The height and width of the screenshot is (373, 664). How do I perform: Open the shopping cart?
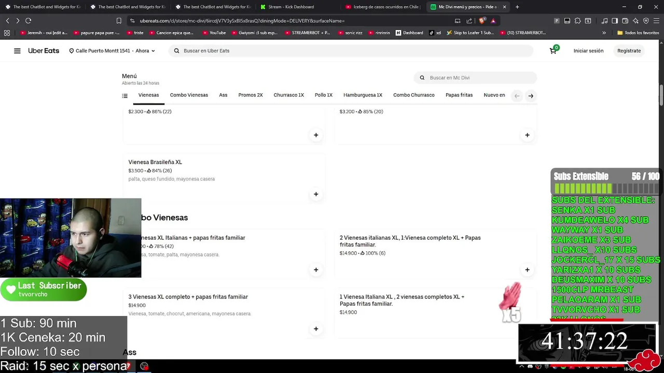click(x=554, y=50)
